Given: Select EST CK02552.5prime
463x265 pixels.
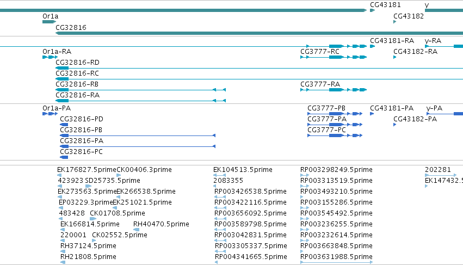Looking at the screenshot, I should (x=120, y=235).
